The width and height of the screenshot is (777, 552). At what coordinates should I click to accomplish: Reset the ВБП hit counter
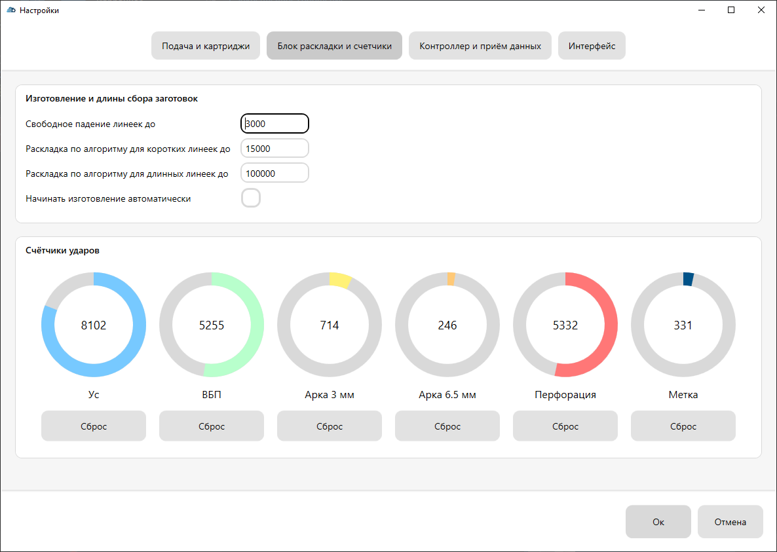[212, 426]
